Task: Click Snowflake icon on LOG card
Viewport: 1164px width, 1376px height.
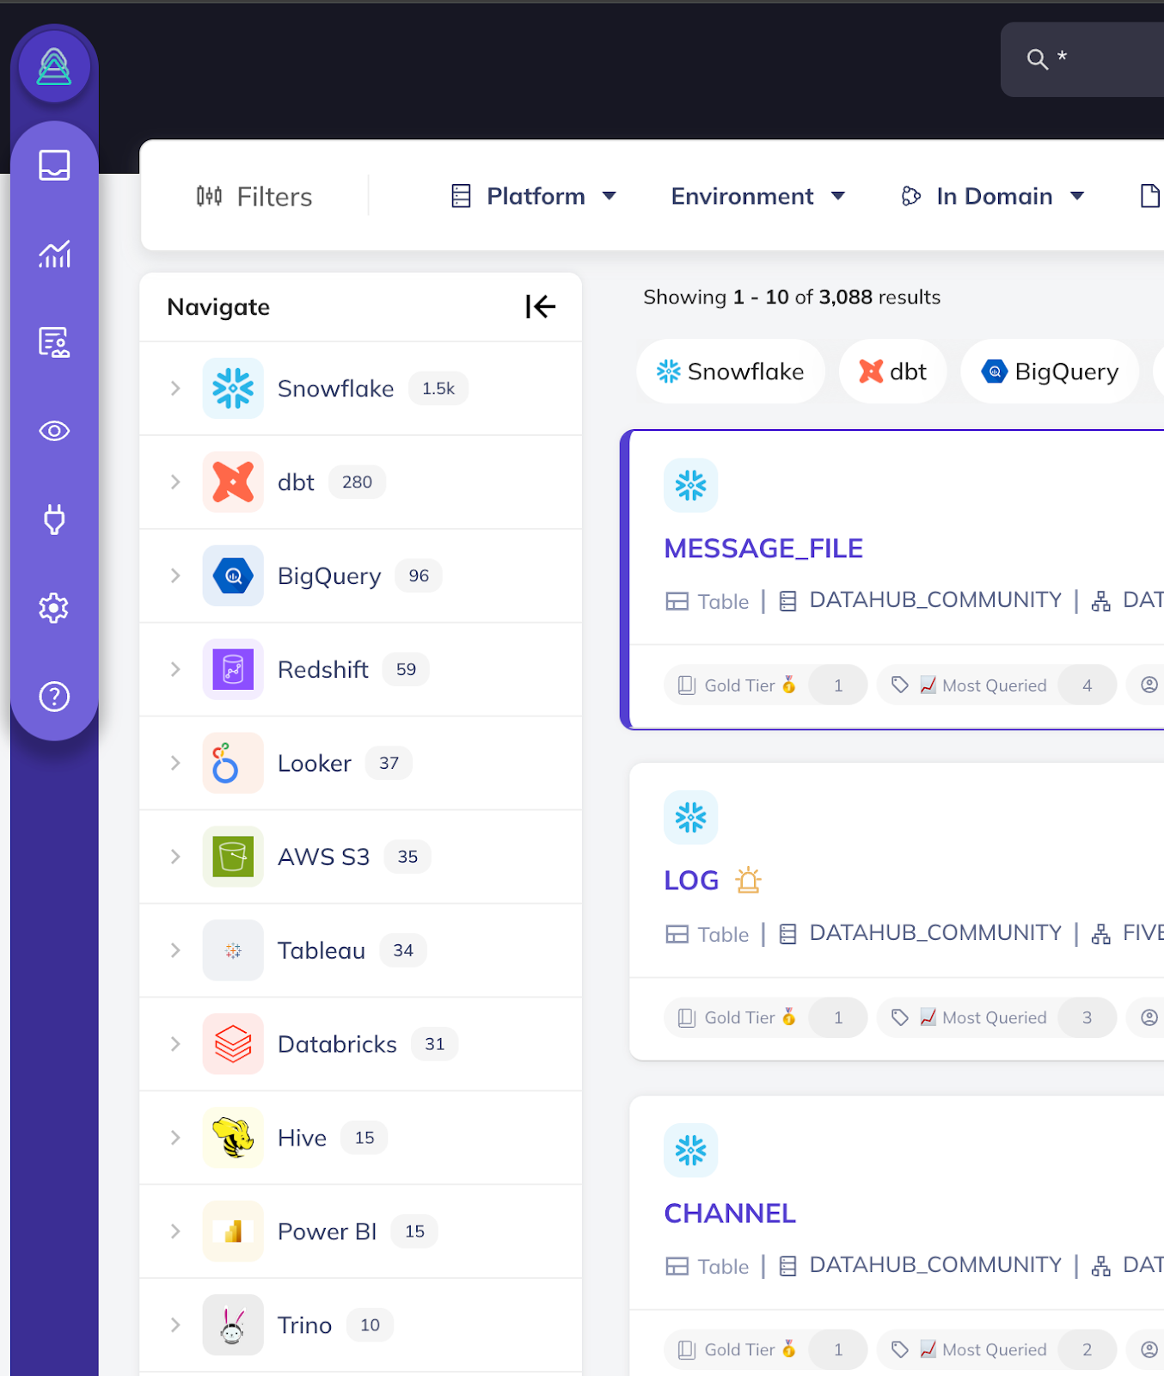Action: tap(691, 817)
